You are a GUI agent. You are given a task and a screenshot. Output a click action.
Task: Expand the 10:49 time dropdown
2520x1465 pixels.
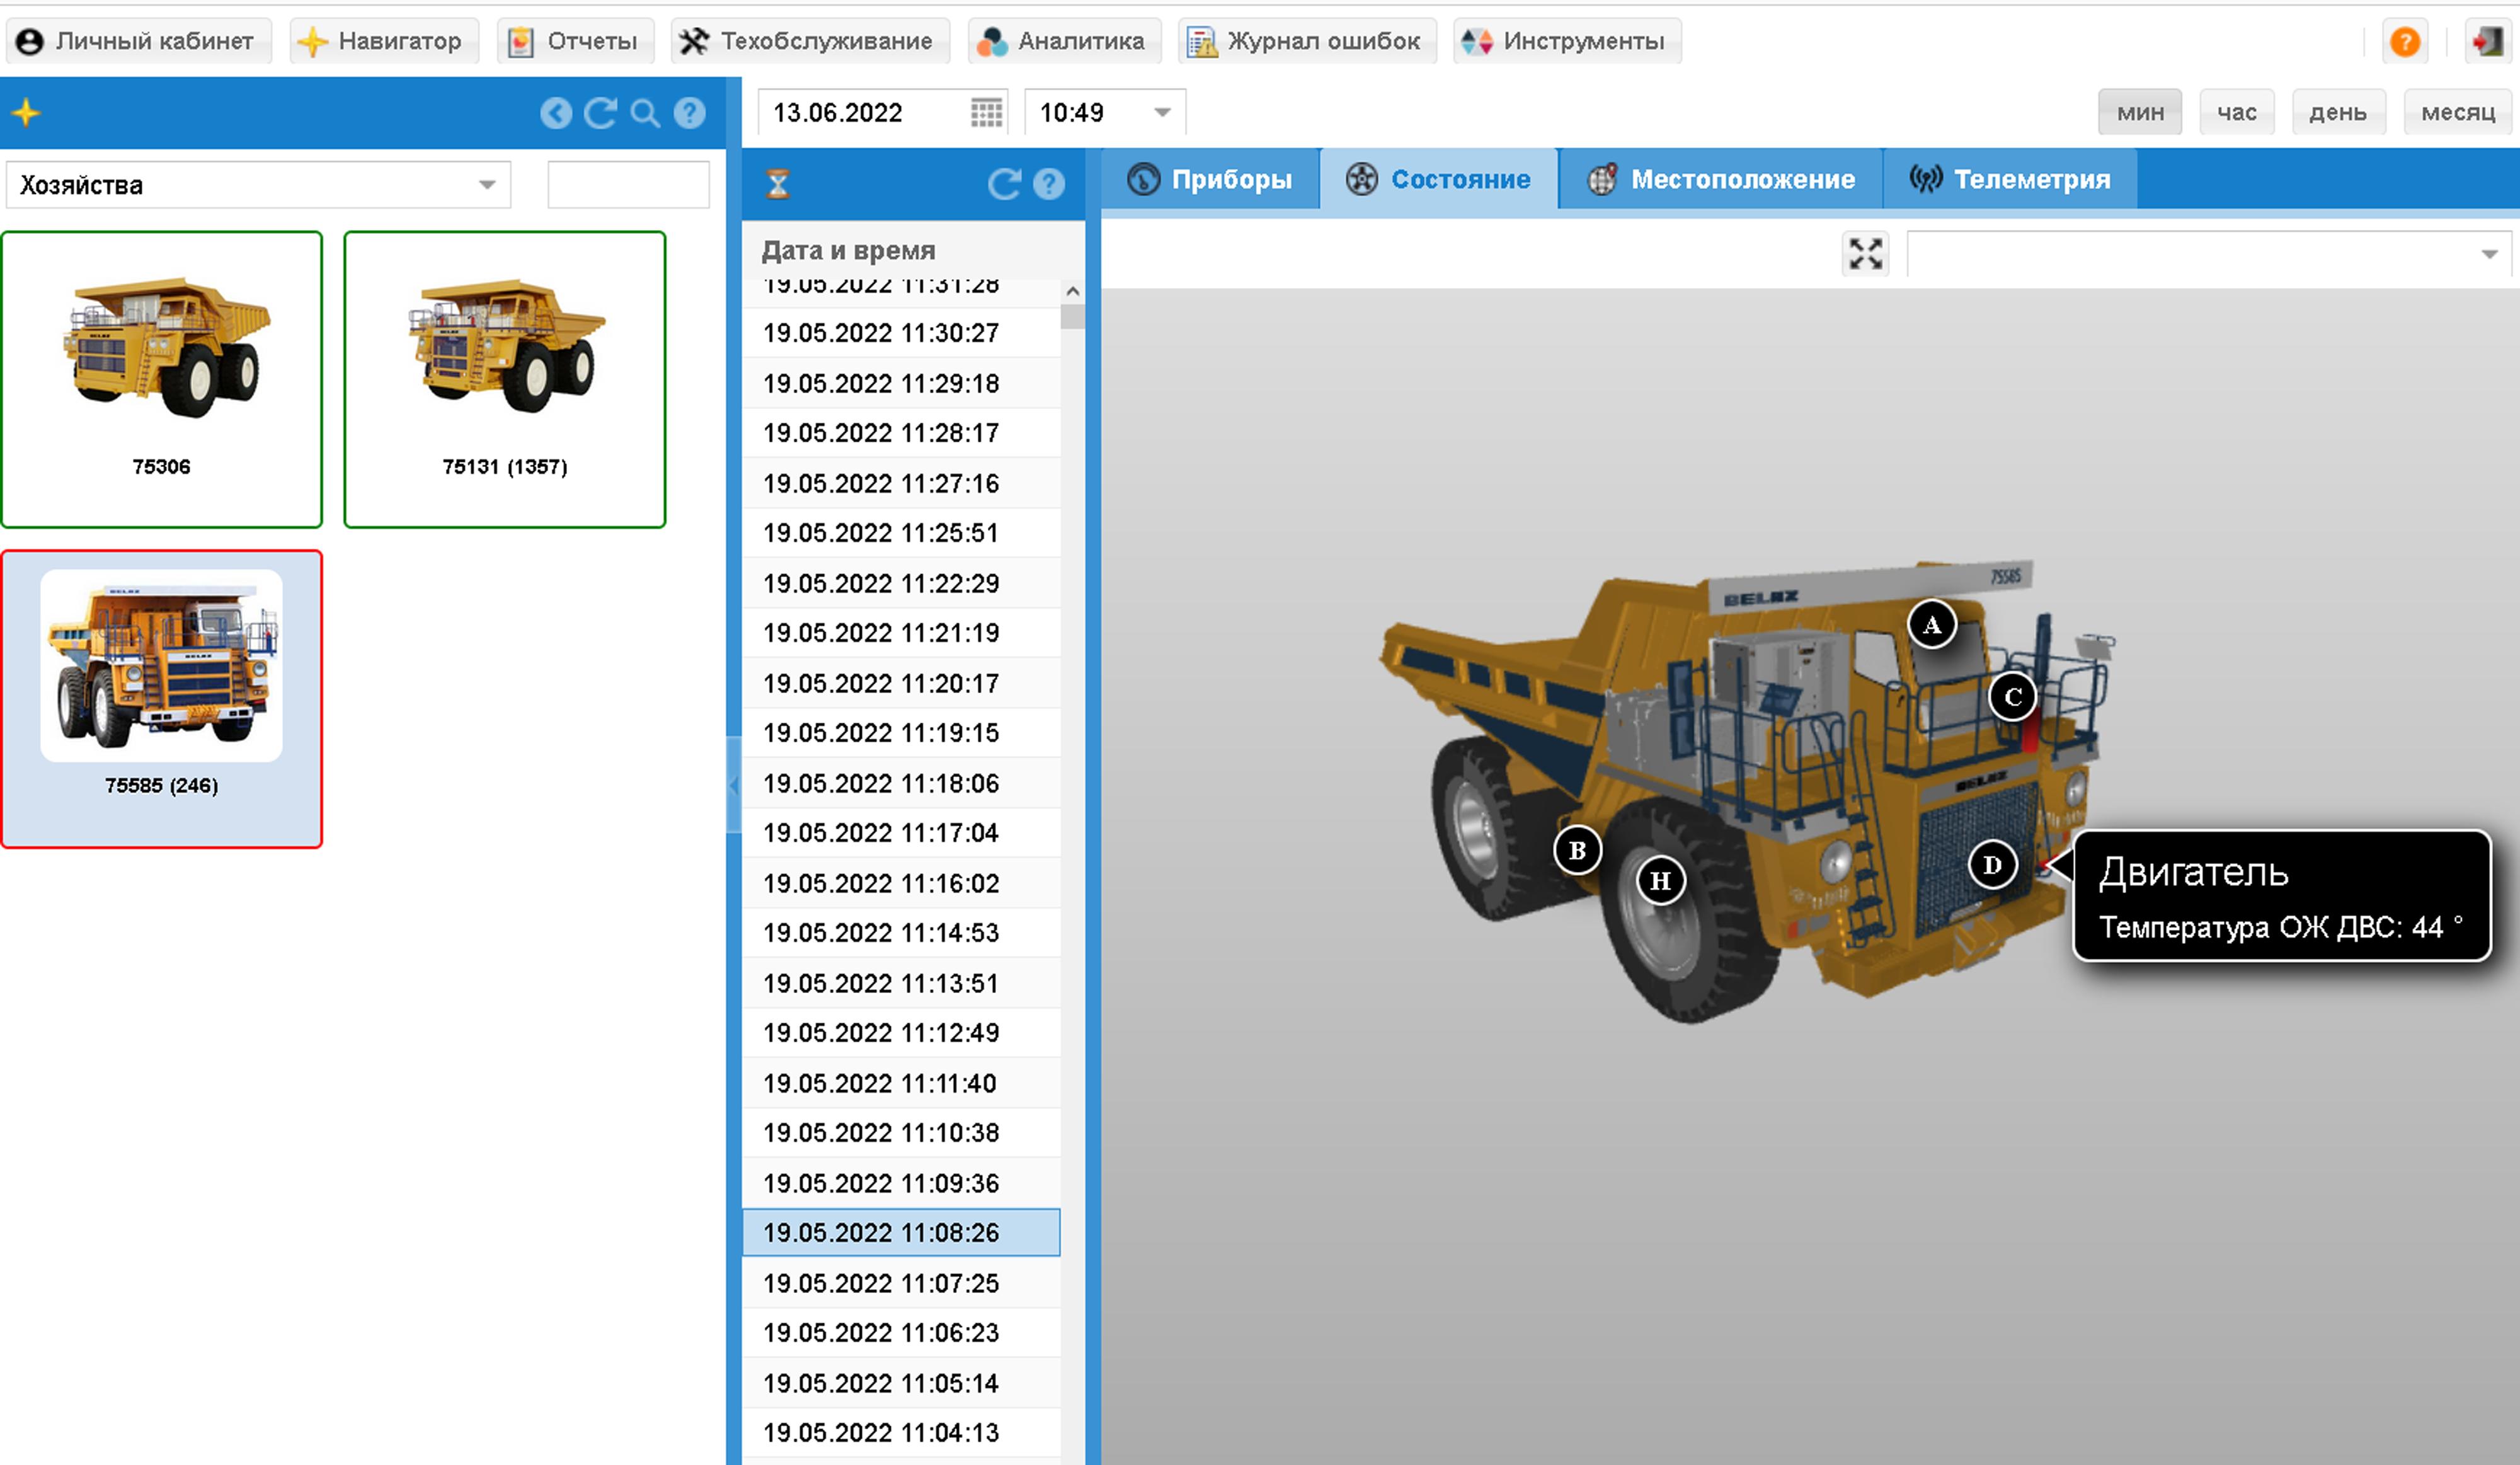(x=1162, y=112)
